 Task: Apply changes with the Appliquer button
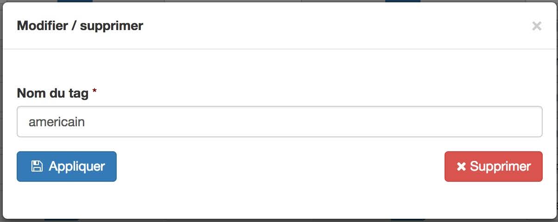(67, 166)
